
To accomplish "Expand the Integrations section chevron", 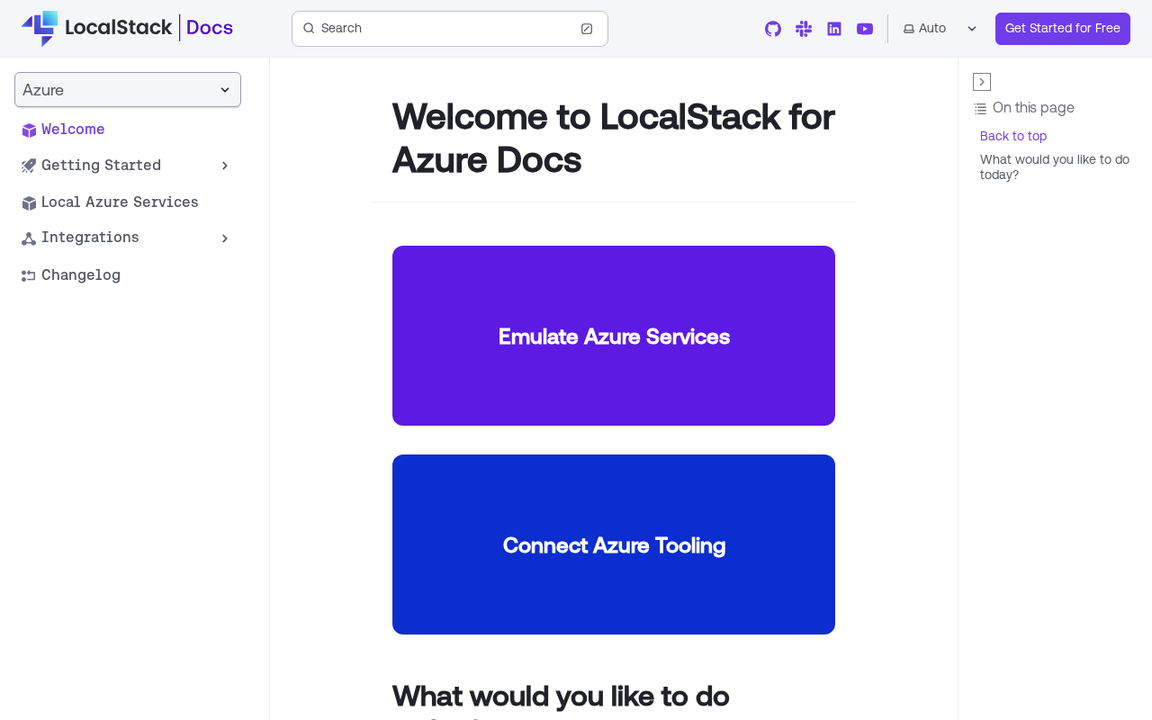I will 225,238.
